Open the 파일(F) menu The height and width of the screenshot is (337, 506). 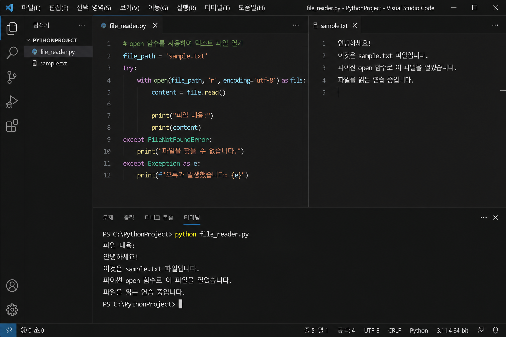[x=31, y=8]
